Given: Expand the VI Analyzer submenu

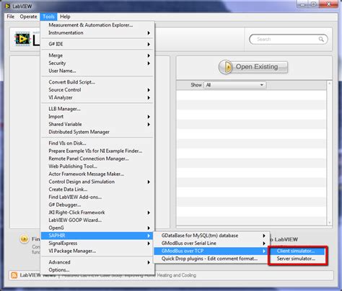Looking at the screenshot, I should [97, 97].
